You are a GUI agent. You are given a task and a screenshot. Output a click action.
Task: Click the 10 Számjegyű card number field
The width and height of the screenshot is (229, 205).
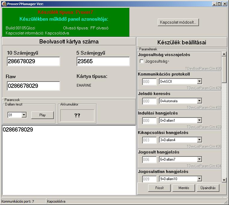pyautogui.click(x=33, y=61)
